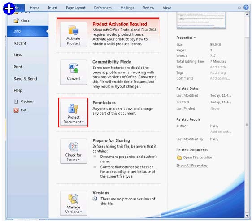Click the red Exit X icon

tap(16, 110)
